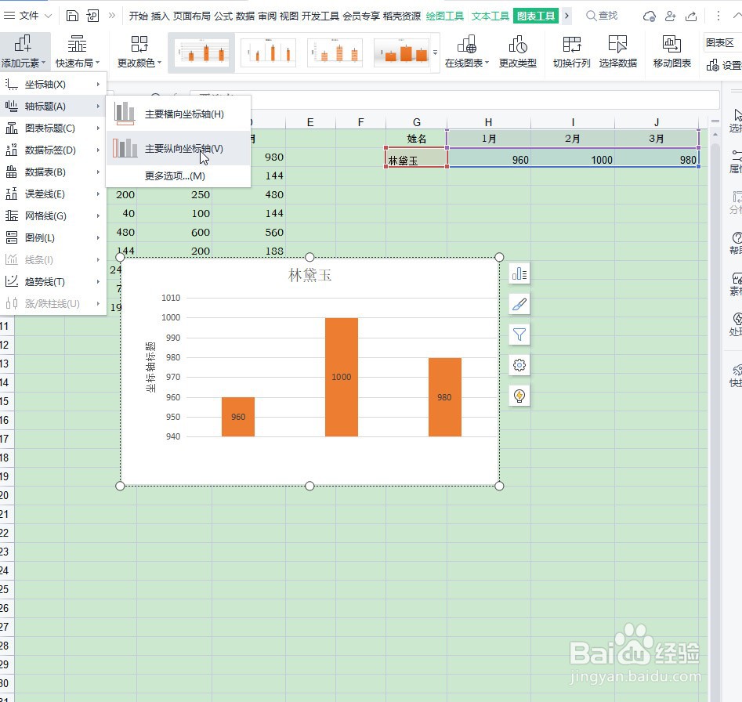Click the bar labeled 1000 in chart

[341, 377]
